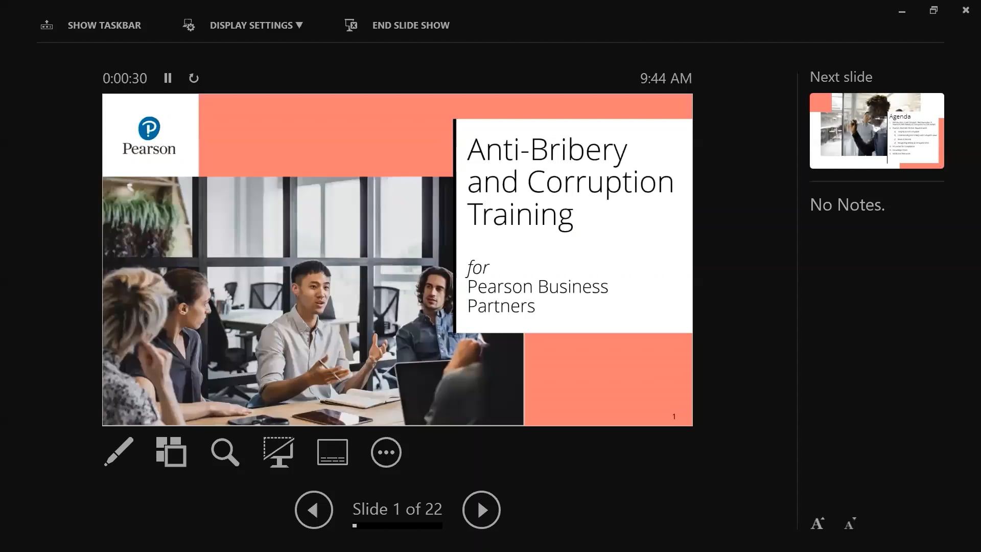
Task: Select the pen and laser pointer tool
Action: 119,452
